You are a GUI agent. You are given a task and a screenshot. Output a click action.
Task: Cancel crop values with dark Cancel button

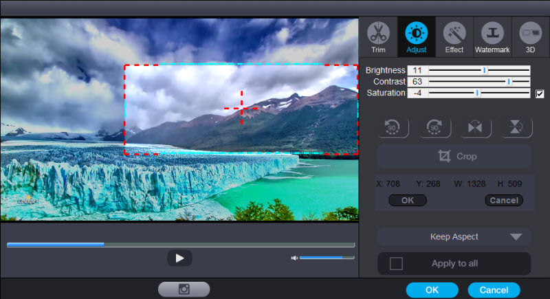tap(503, 200)
